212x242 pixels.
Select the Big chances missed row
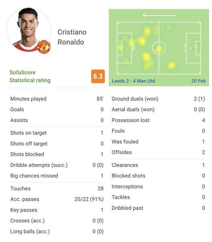coord(57,175)
